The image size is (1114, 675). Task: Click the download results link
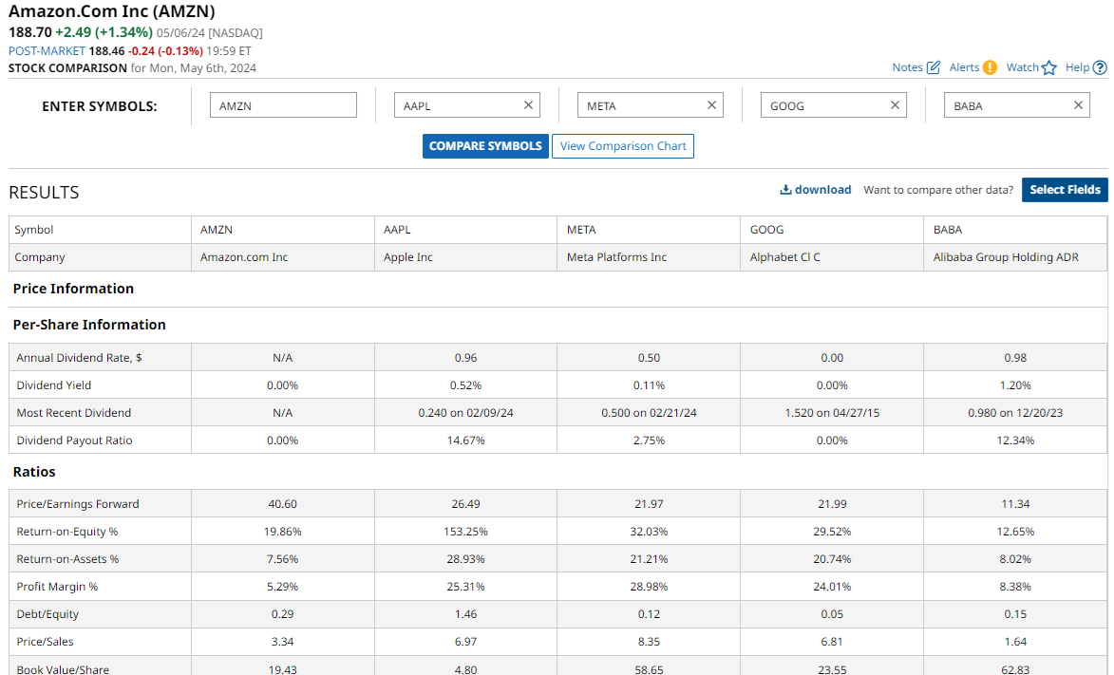pyautogui.click(x=815, y=190)
